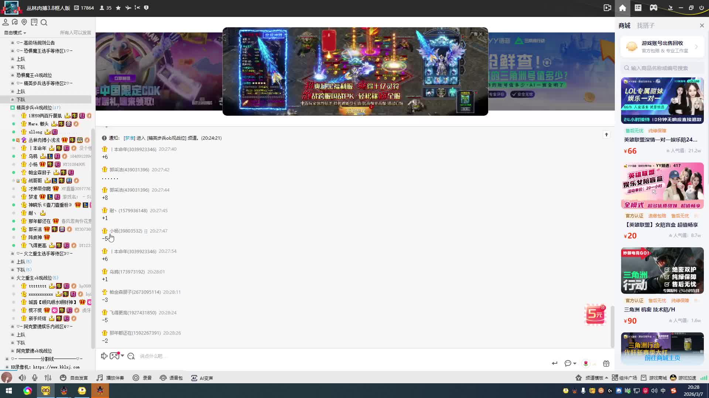Viewport: 709px width, 398px height.
Task: Expand the 自由模式 dropdown
Action: tap(15, 33)
